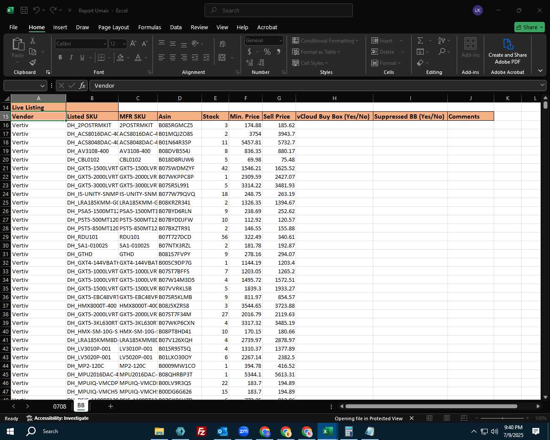
Task: Open the Font name Calibri dropdown
Action: 104,44
